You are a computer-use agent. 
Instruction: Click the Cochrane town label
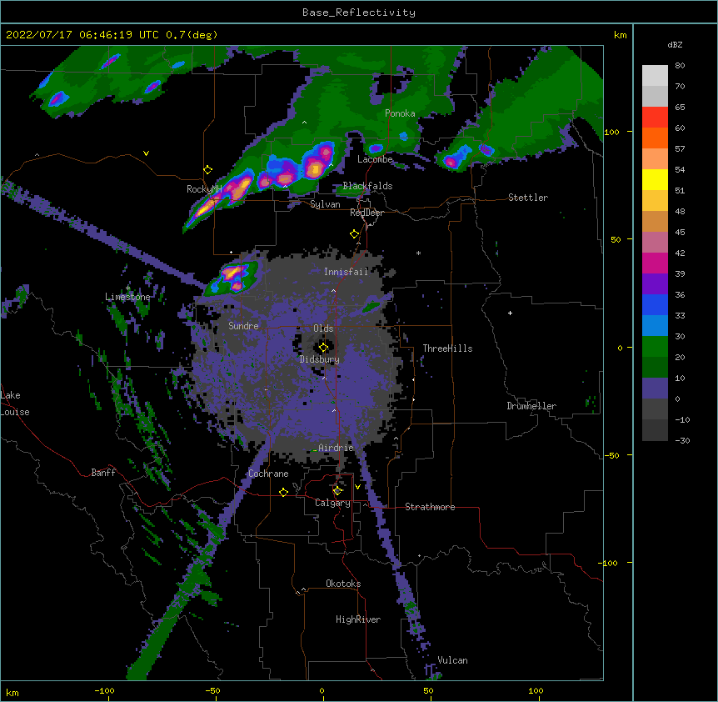click(x=268, y=474)
